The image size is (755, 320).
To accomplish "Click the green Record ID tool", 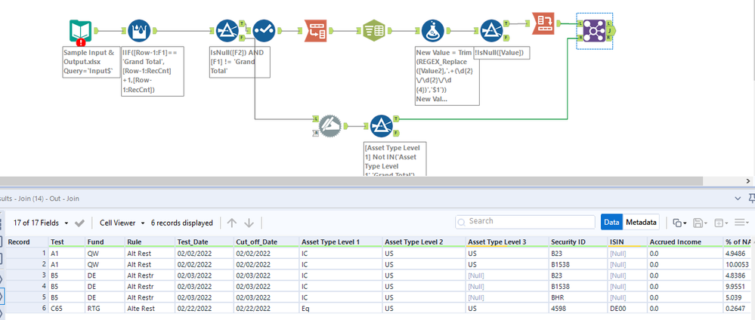I will (374, 32).
